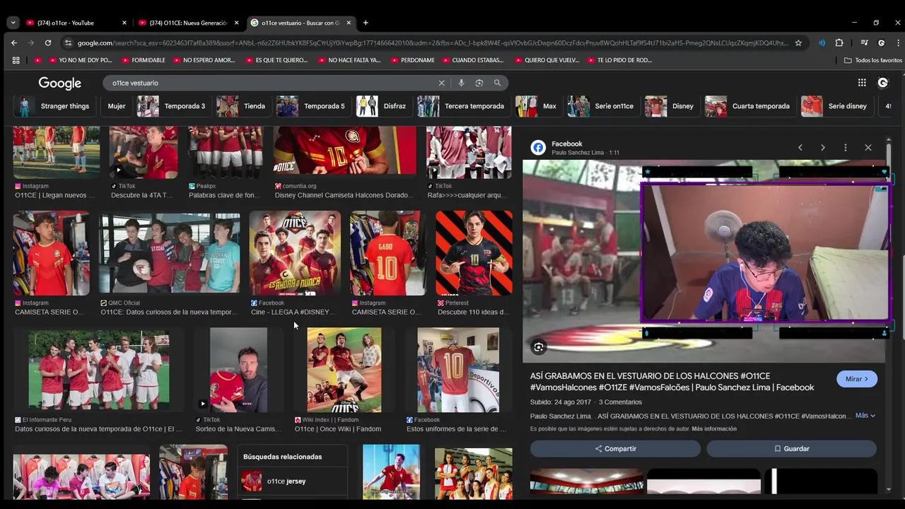Search inside image with Lens button
Screen dimensions: 905x509
[x=539, y=347]
